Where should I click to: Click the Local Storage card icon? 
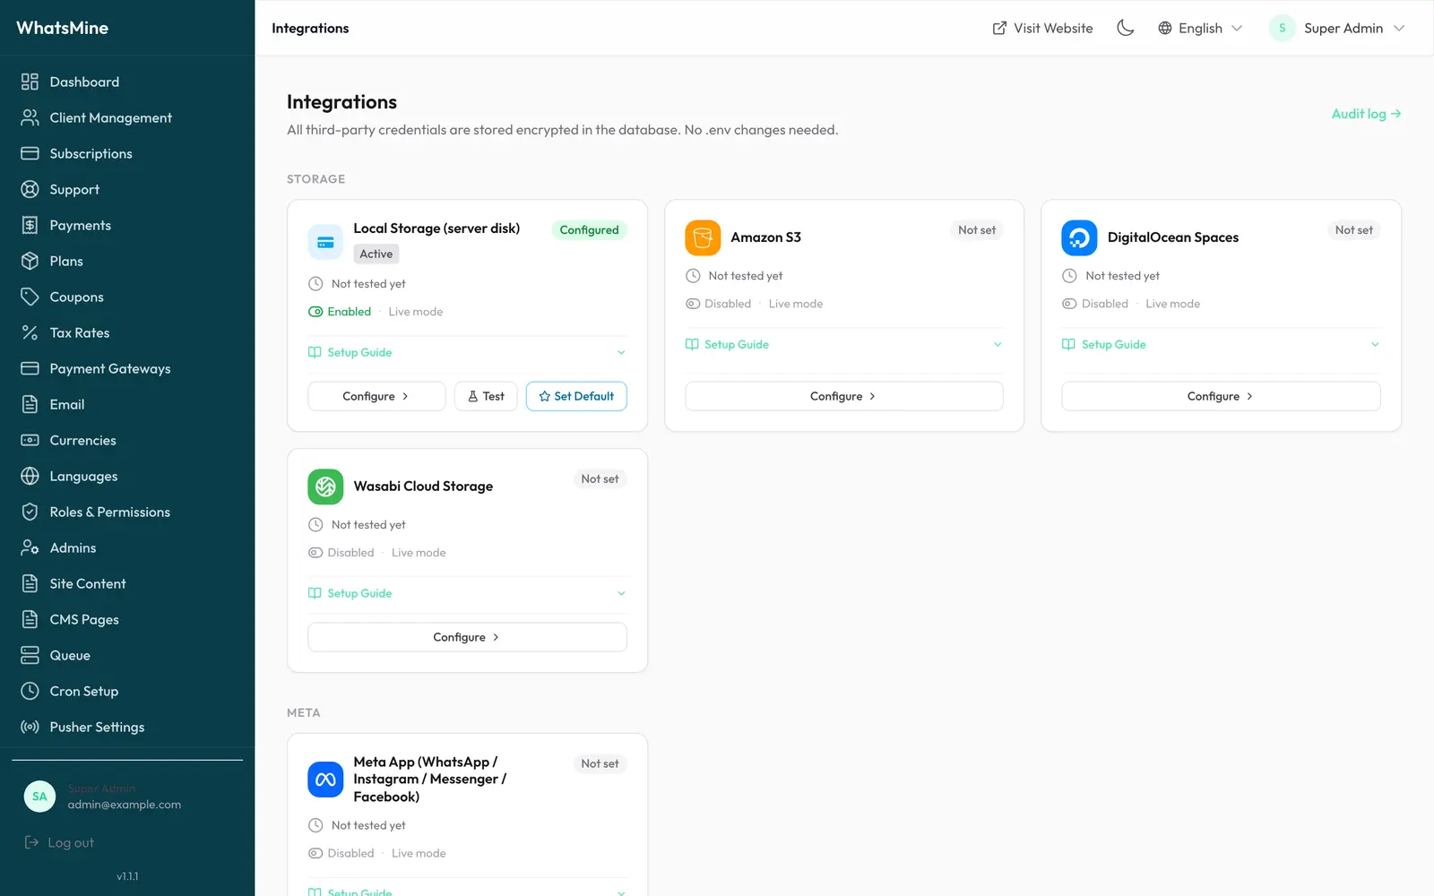pos(325,242)
